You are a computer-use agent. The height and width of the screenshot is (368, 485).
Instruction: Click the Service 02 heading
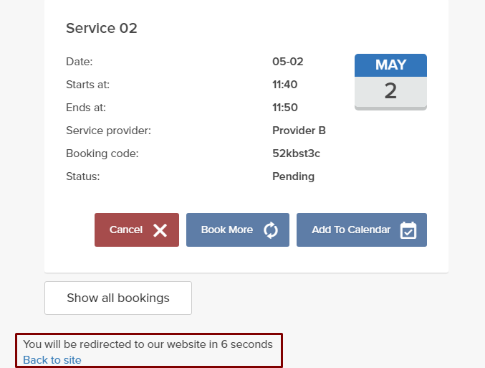[x=102, y=28]
